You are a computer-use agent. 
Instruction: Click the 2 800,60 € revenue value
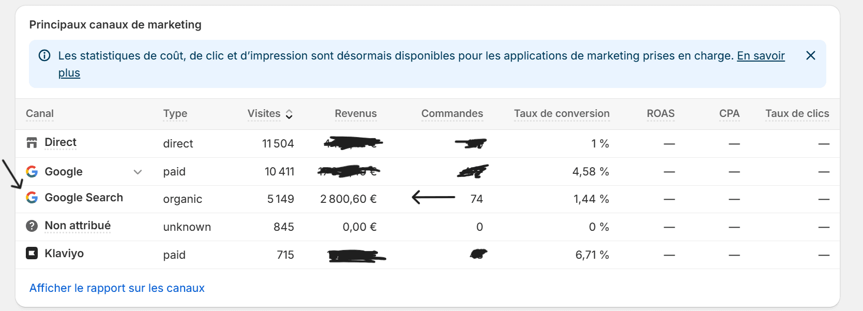(349, 199)
